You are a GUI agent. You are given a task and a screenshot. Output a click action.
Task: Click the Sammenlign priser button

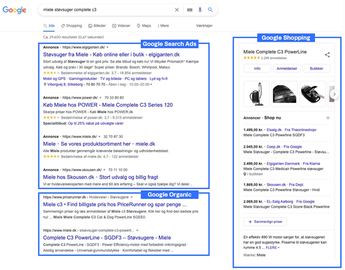[x=265, y=222]
